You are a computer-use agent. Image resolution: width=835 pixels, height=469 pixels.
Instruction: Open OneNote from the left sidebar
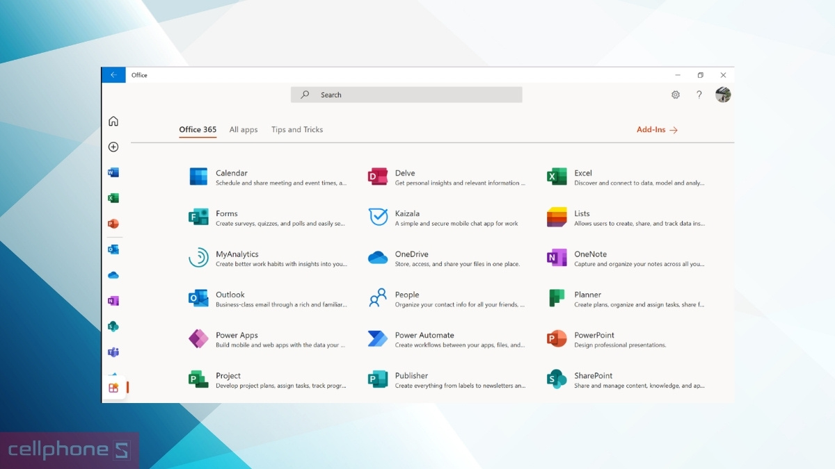pos(113,301)
